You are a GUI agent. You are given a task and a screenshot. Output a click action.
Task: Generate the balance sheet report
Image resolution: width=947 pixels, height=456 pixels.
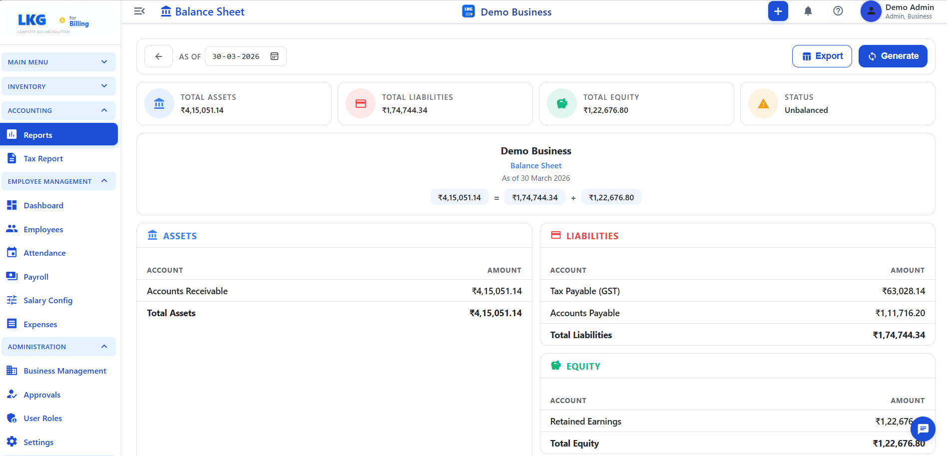pyautogui.click(x=893, y=56)
